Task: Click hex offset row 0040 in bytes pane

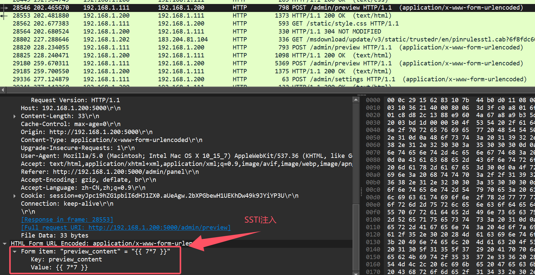Action: (373, 130)
